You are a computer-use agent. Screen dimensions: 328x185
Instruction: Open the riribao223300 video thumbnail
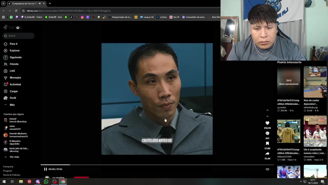(x=289, y=131)
